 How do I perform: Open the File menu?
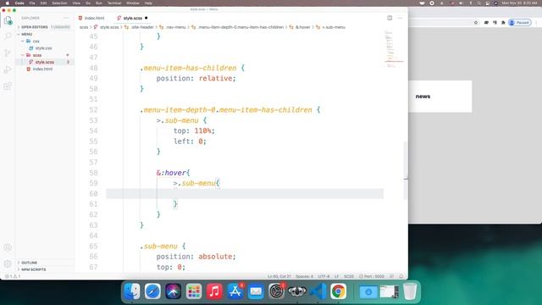point(32,3)
